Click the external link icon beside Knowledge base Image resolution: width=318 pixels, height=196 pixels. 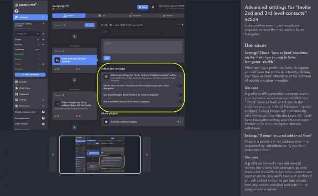pyautogui.click(x=43, y=118)
